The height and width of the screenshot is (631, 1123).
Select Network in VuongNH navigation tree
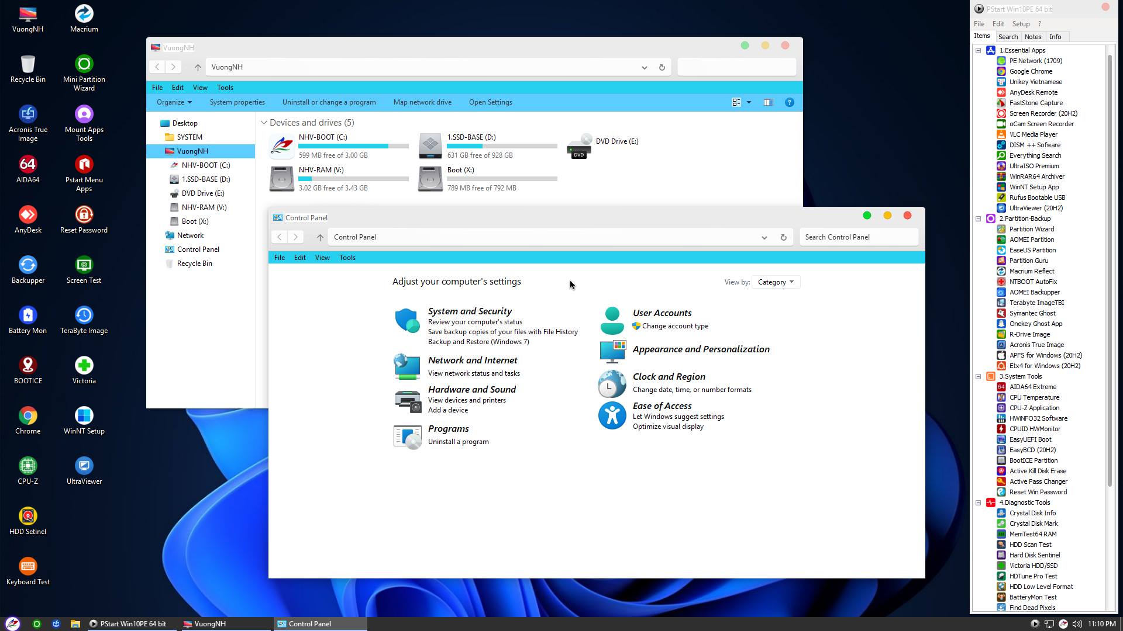coord(190,235)
